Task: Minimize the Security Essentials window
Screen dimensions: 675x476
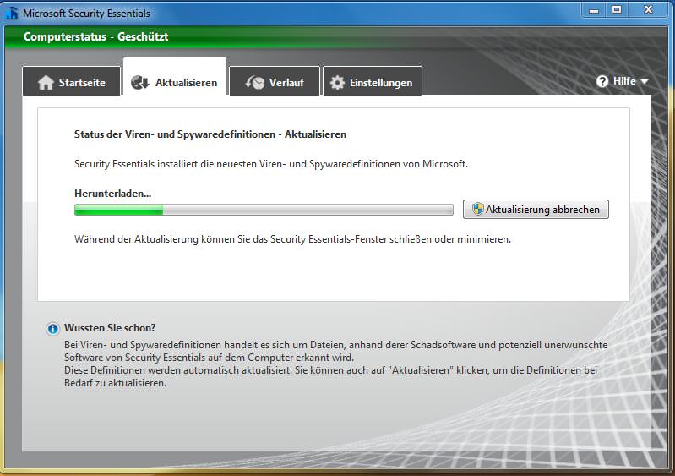Action: coord(594,10)
